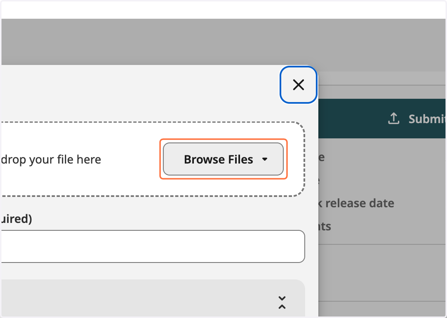Click the Submit upload icon

tap(394, 119)
